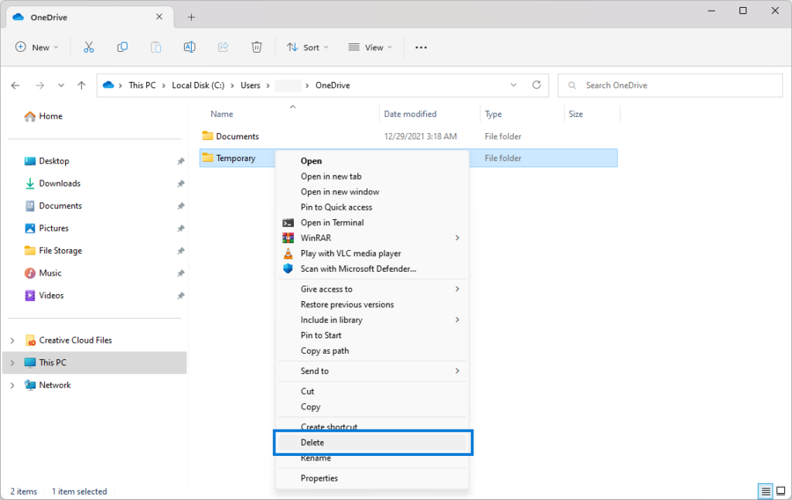Click the Paste clipboard toolbar icon
792x500 pixels.
pos(155,47)
